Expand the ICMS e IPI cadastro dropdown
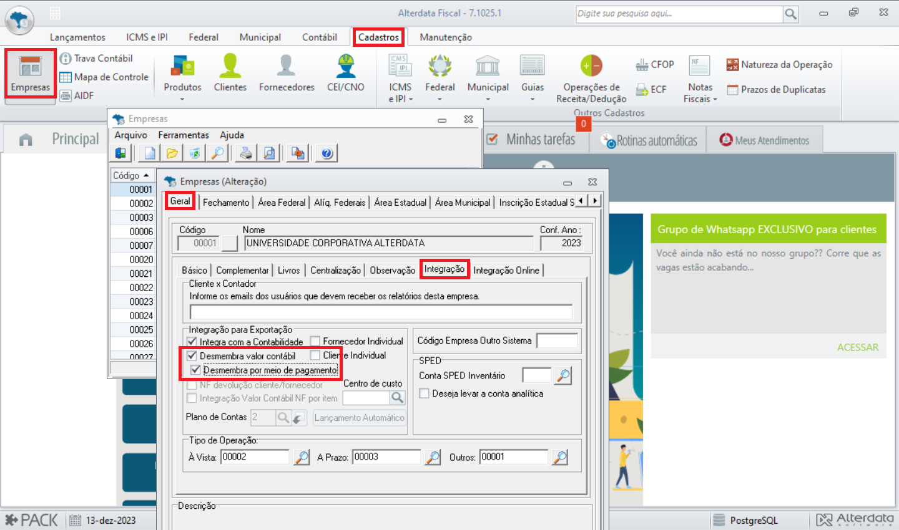 (x=411, y=99)
